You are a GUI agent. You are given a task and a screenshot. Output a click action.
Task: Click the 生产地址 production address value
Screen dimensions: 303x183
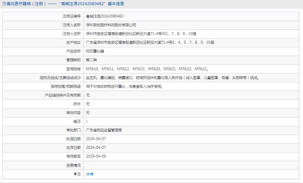(150, 43)
